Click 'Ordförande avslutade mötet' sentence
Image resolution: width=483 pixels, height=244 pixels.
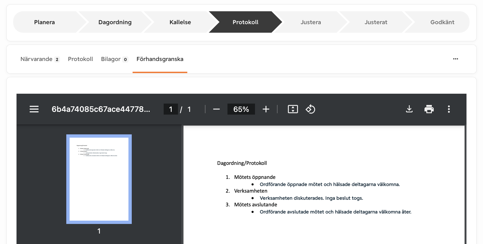coord(336,212)
